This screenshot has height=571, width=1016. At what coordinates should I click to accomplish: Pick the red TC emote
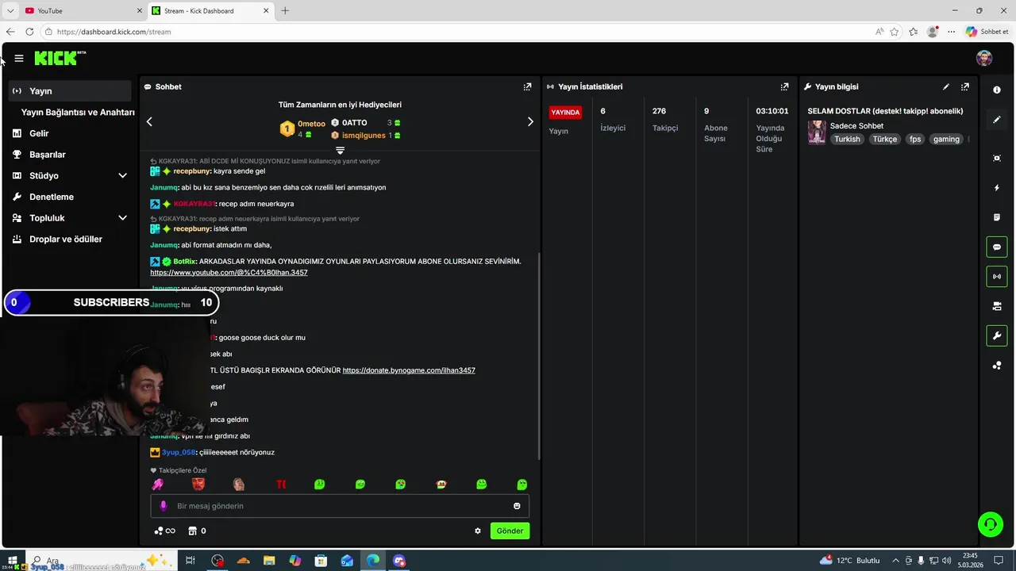click(281, 484)
